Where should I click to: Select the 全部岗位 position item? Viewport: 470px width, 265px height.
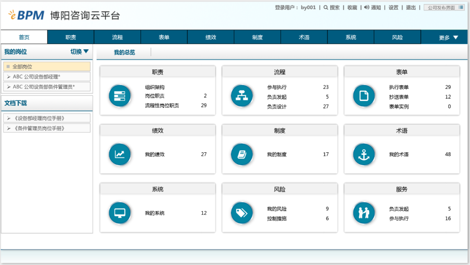click(47, 67)
